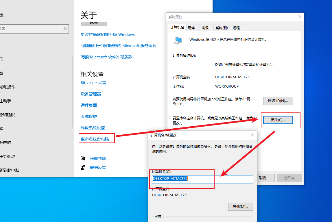Switch to the 远程 tab
332x222 pixels.
(236, 28)
